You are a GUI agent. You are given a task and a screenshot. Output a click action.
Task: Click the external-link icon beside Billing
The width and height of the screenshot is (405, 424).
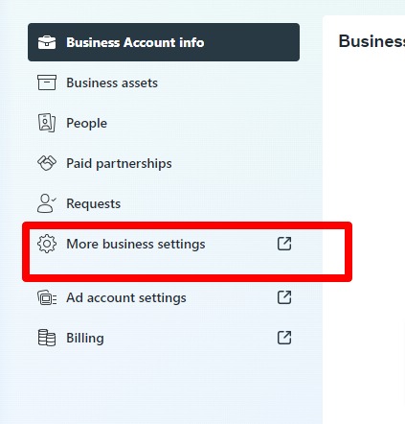284,338
